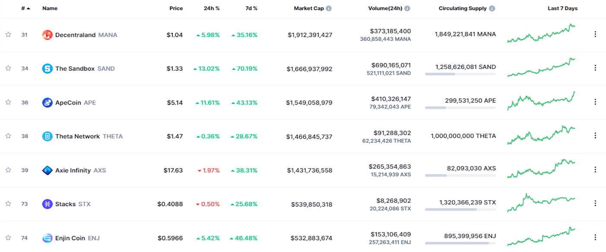This screenshot has height=252, width=606.
Task: Click the 46.48% 7d change value
Action: [244, 238]
